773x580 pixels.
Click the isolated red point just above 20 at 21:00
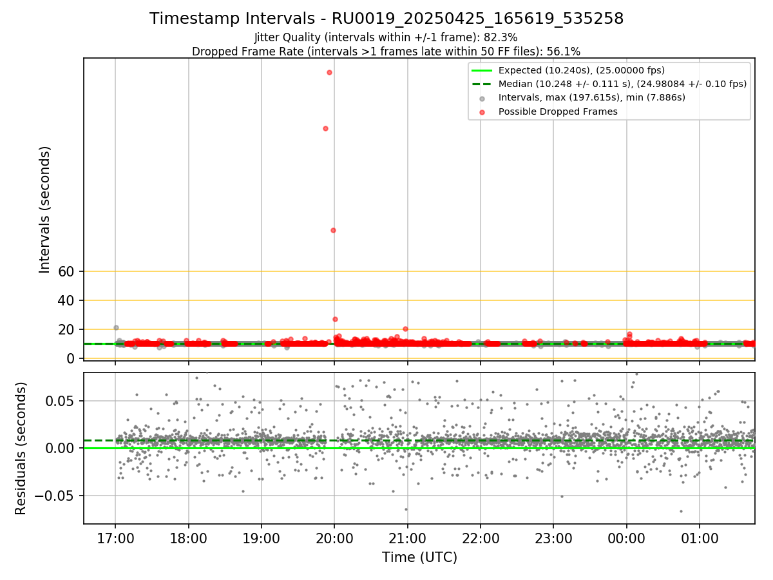(405, 329)
